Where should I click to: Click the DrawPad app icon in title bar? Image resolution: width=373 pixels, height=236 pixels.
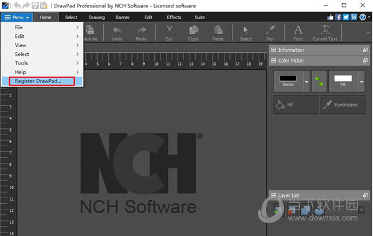coord(5,5)
